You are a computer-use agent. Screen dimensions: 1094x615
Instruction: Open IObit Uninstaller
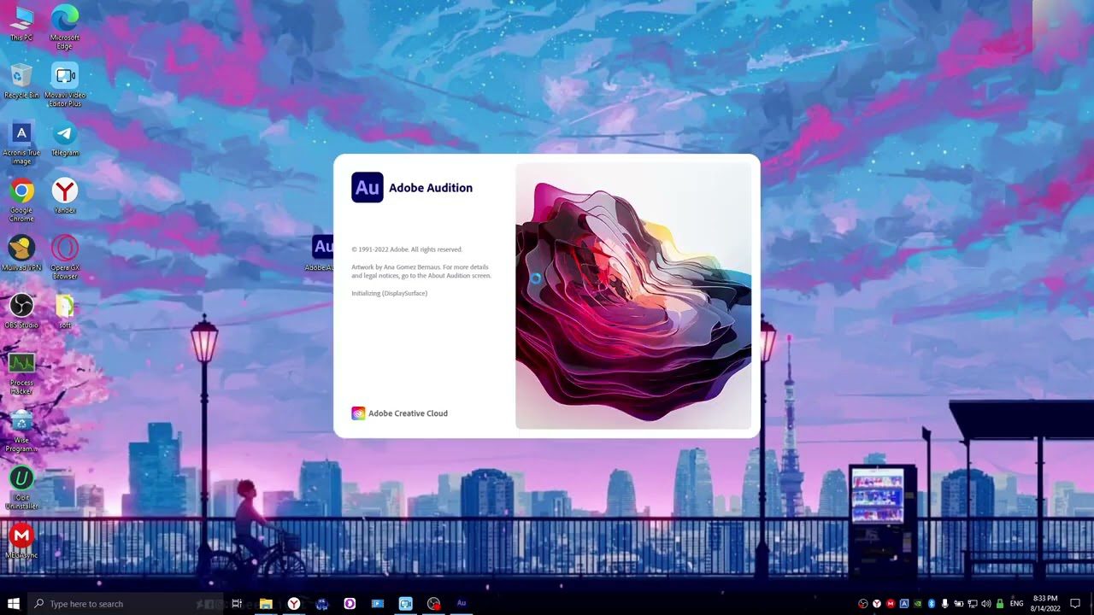click(x=21, y=478)
